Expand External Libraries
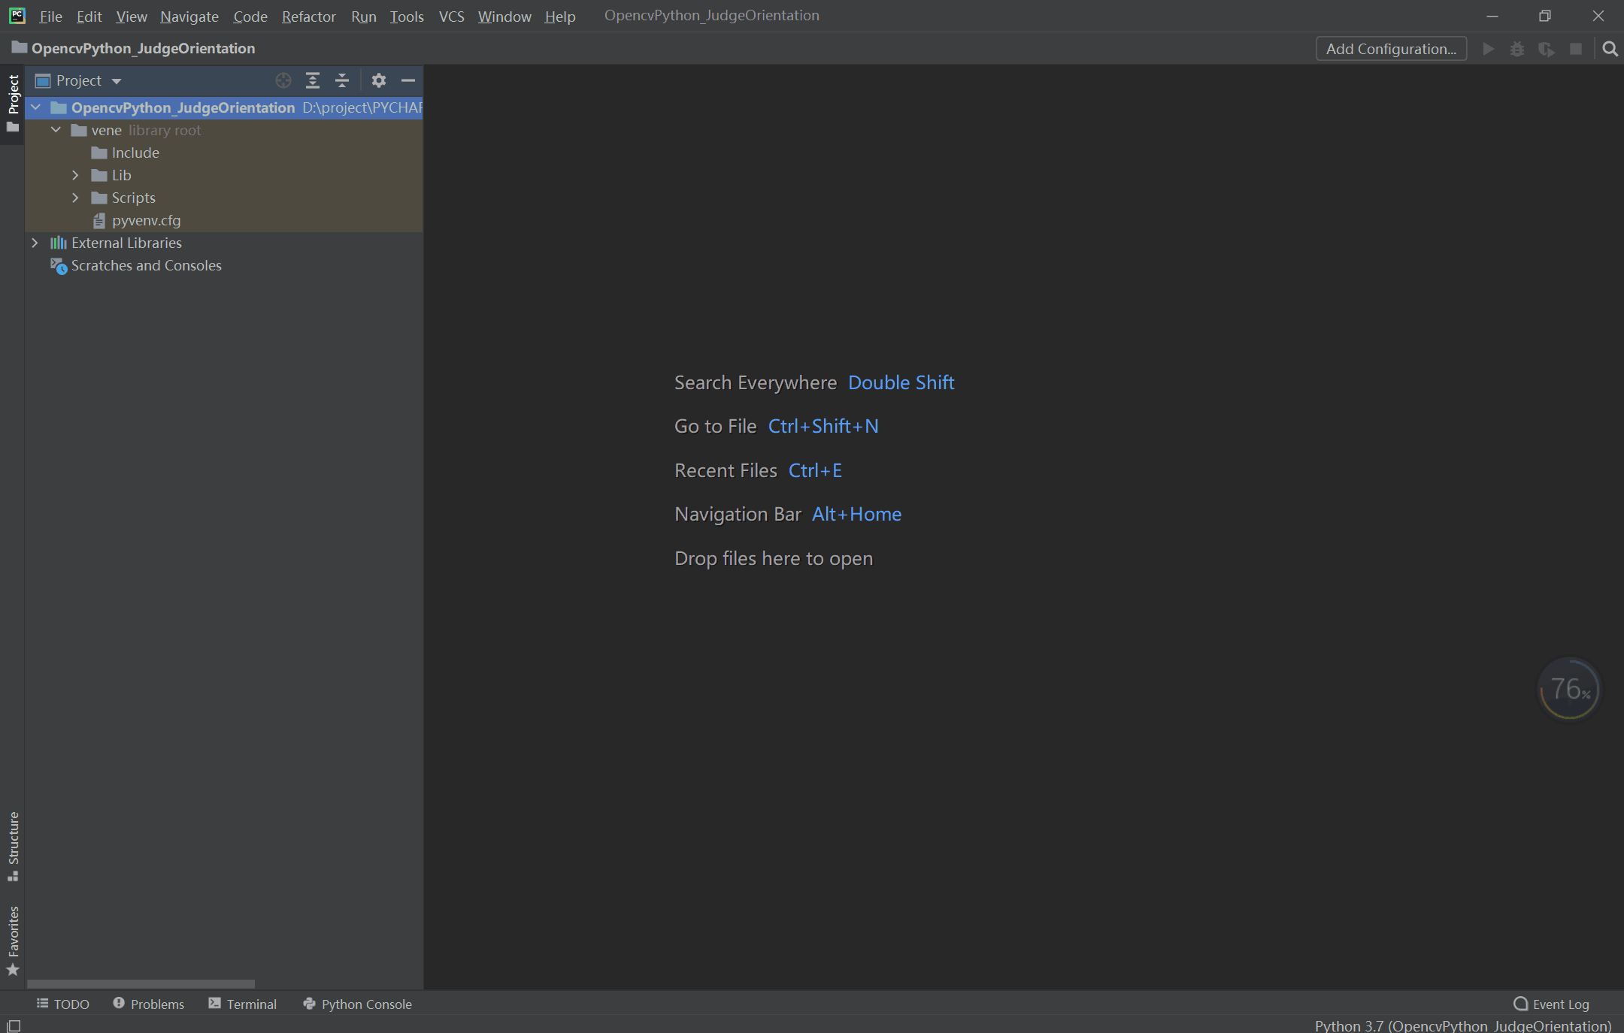Viewport: 1624px width, 1033px height. coord(35,242)
